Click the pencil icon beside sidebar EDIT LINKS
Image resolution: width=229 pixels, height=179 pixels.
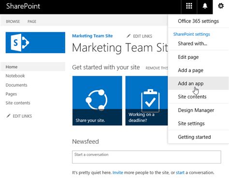click(8, 116)
